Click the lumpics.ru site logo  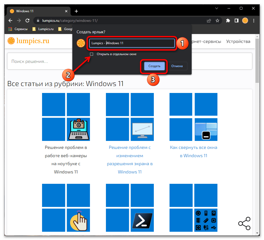pos(28,41)
